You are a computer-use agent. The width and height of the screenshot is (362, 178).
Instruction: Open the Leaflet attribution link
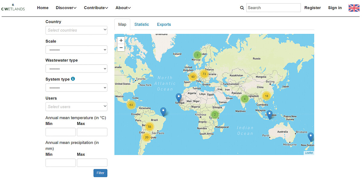point(309,153)
